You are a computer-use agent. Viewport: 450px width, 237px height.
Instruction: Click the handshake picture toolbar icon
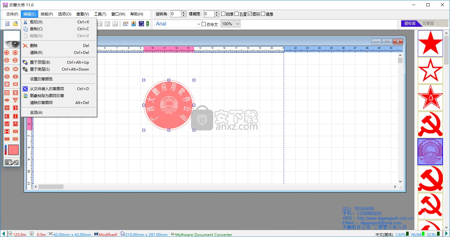(x=126, y=24)
